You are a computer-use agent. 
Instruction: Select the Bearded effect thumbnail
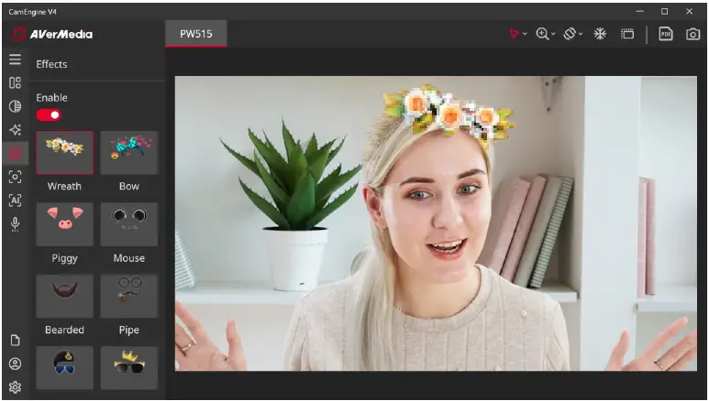point(64,296)
